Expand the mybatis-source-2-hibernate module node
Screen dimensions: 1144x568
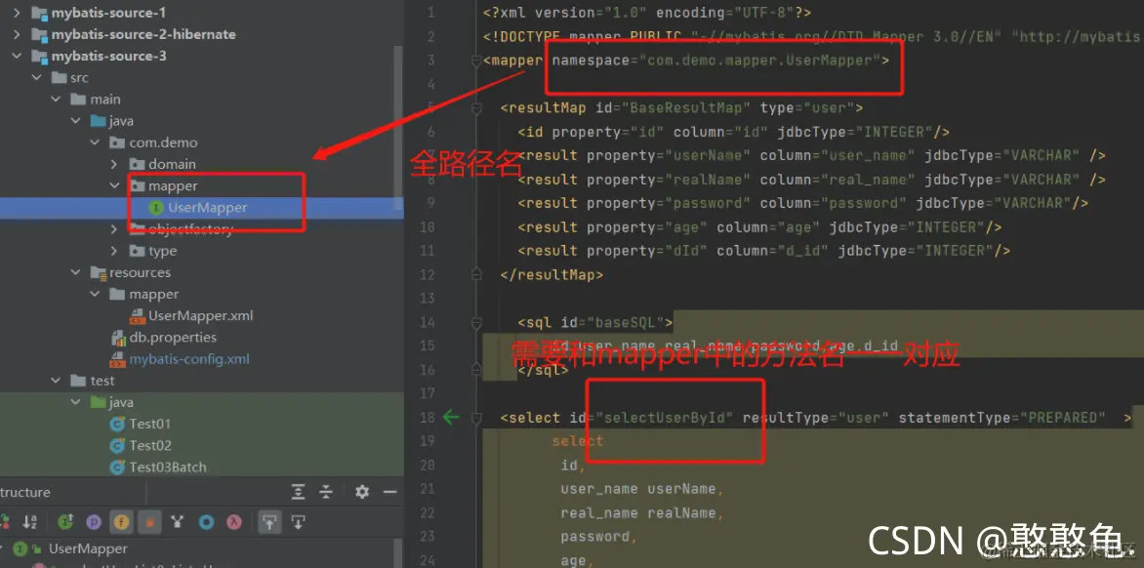coord(17,35)
